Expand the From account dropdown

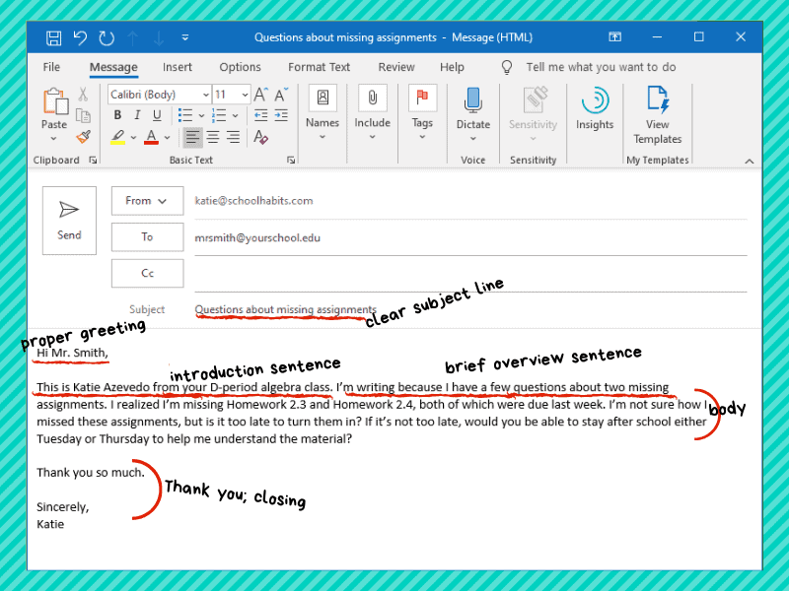pos(147,201)
